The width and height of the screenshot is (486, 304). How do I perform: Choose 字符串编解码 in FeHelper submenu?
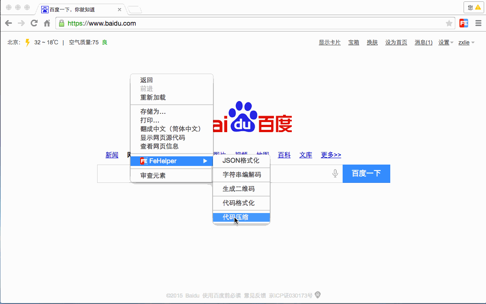click(241, 175)
